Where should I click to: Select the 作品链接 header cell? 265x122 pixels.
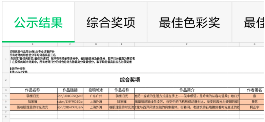(x=70, y=90)
